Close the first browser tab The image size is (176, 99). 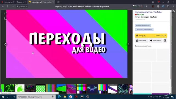click(26, 2)
